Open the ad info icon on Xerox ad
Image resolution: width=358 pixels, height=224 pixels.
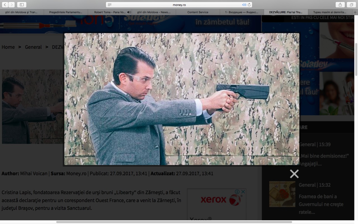point(237,192)
